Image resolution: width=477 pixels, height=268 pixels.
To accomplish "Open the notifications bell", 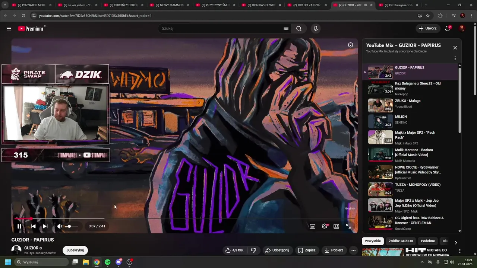I will pyautogui.click(x=448, y=29).
